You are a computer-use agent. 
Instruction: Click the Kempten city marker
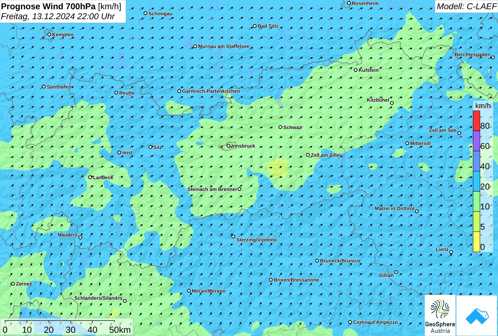coord(49,34)
